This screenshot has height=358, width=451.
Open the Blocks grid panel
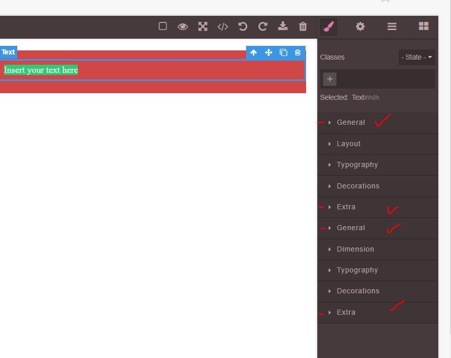click(x=424, y=26)
